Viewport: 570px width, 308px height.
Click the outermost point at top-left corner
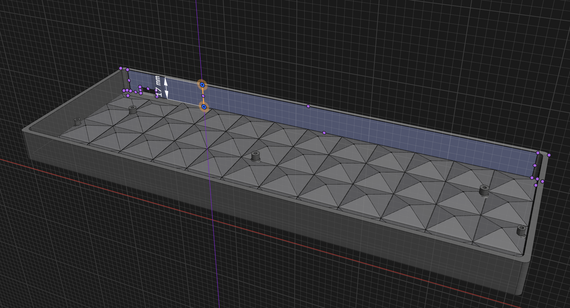pyautogui.click(x=121, y=68)
